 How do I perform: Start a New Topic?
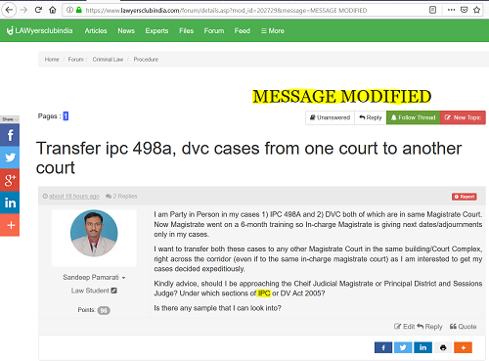tap(463, 117)
